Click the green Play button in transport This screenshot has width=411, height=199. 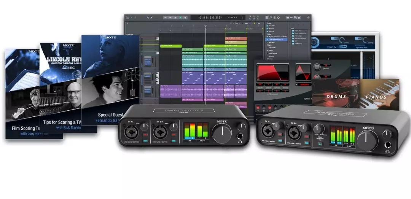point(180,18)
